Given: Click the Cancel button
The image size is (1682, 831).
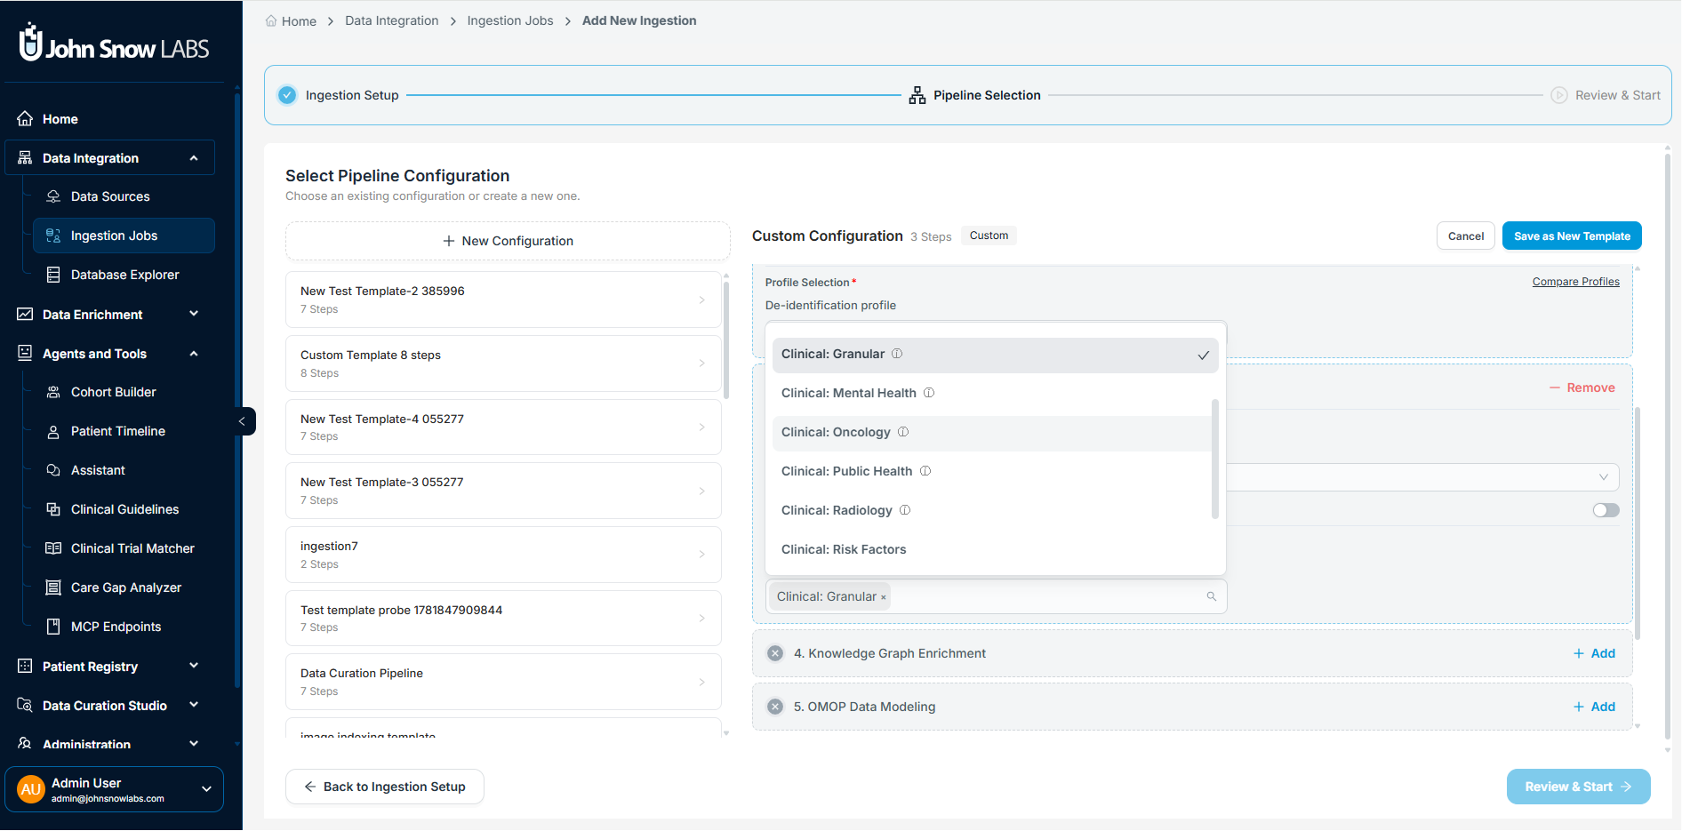Looking at the screenshot, I should (x=1465, y=236).
